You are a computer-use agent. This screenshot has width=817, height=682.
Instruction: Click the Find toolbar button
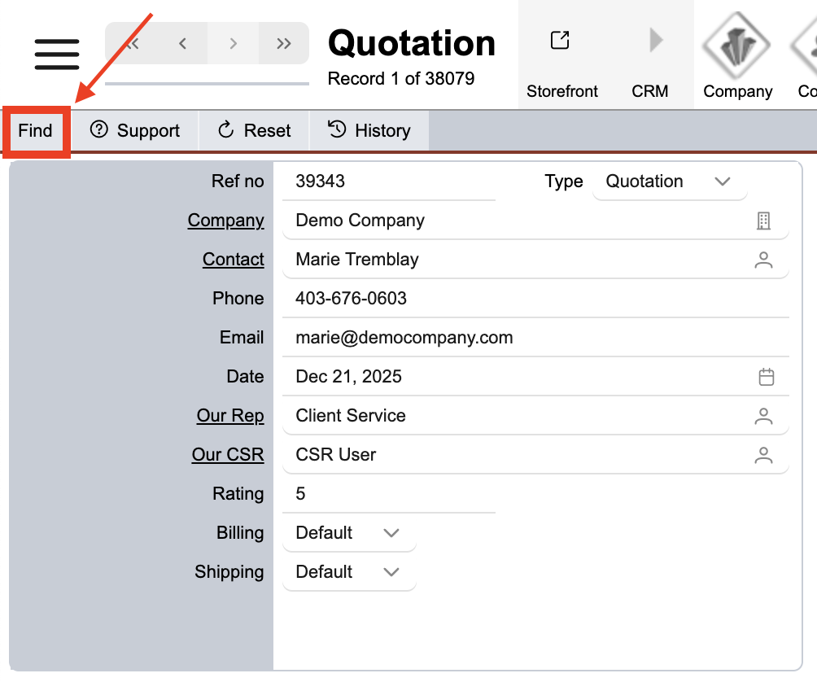pyautogui.click(x=36, y=131)
